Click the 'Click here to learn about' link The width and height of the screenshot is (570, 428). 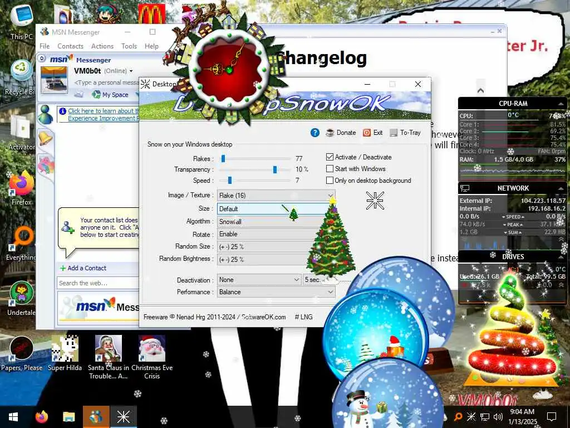pos(103,111)
